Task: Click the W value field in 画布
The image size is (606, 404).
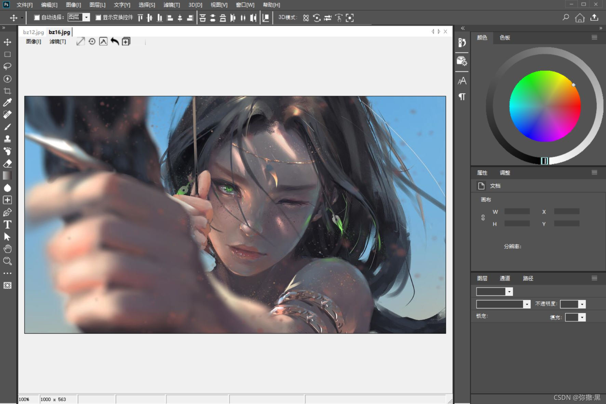Action: 517,212
